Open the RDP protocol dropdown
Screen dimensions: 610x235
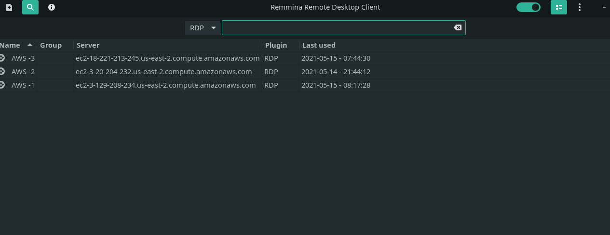coord(203,28)
